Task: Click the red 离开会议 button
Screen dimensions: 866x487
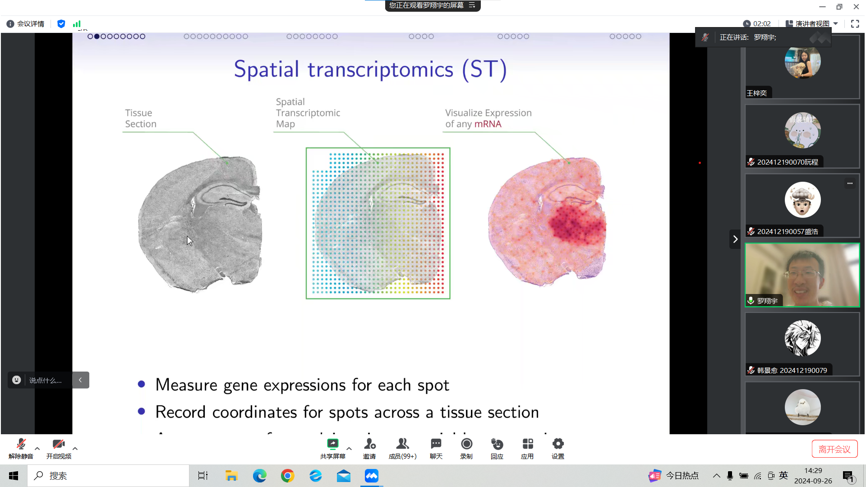Action: point(834,449)
